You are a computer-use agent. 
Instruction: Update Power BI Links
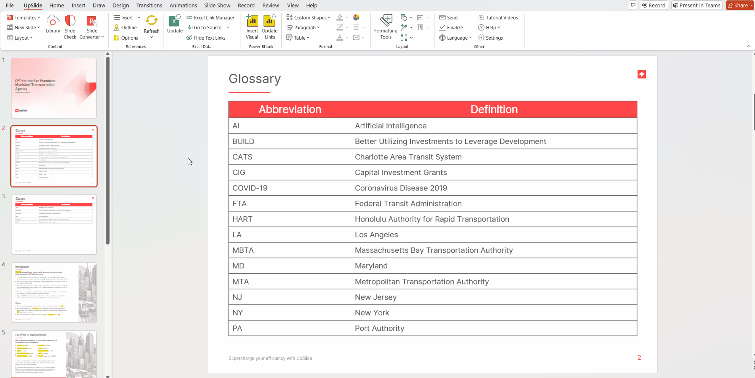[270, 27]
